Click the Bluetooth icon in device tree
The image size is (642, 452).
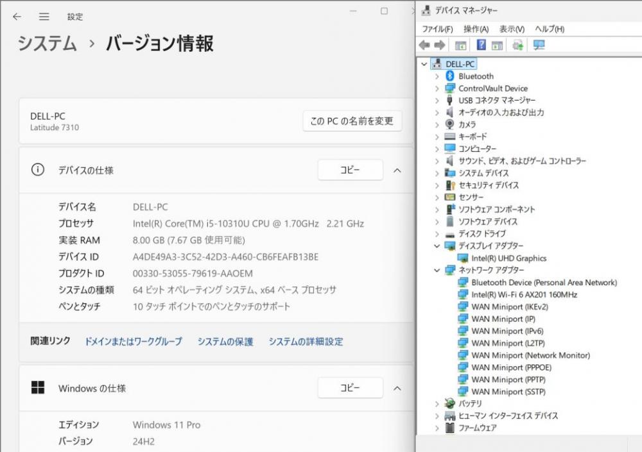(x=450, y=76)
